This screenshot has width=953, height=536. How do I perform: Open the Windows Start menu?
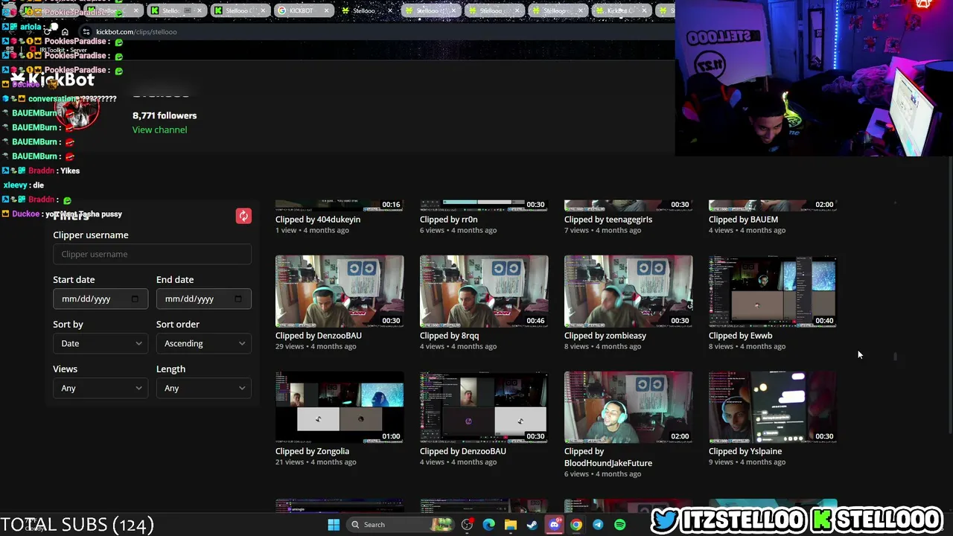[x=334, y=525]
